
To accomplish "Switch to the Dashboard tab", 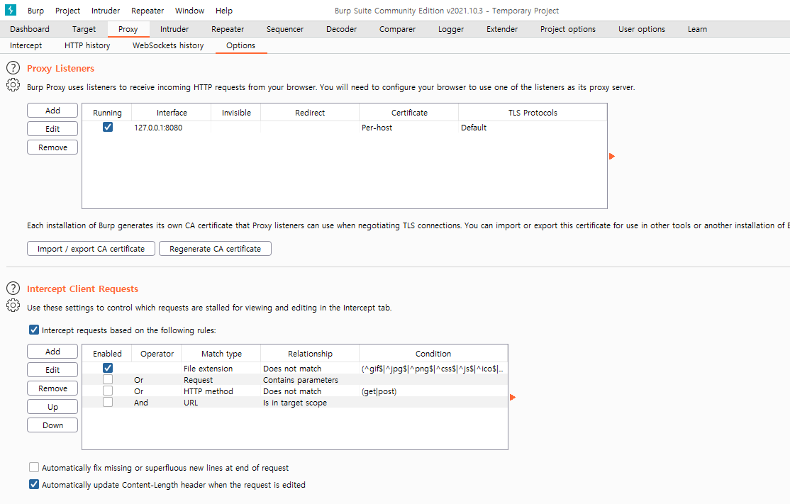I will tap(30, 29).
